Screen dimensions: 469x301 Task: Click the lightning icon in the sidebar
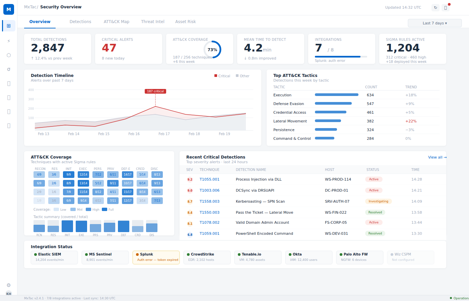click(x=9, y=41)
